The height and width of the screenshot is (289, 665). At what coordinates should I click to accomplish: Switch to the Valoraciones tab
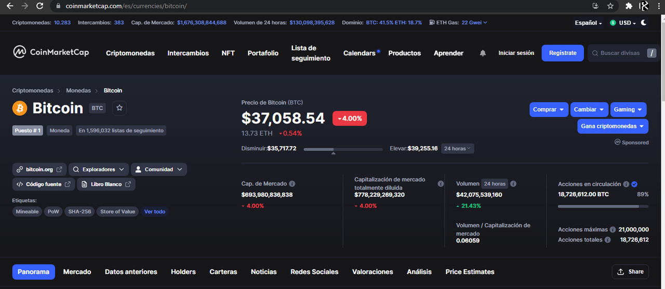pyautogui.click(x=373, y=272)
